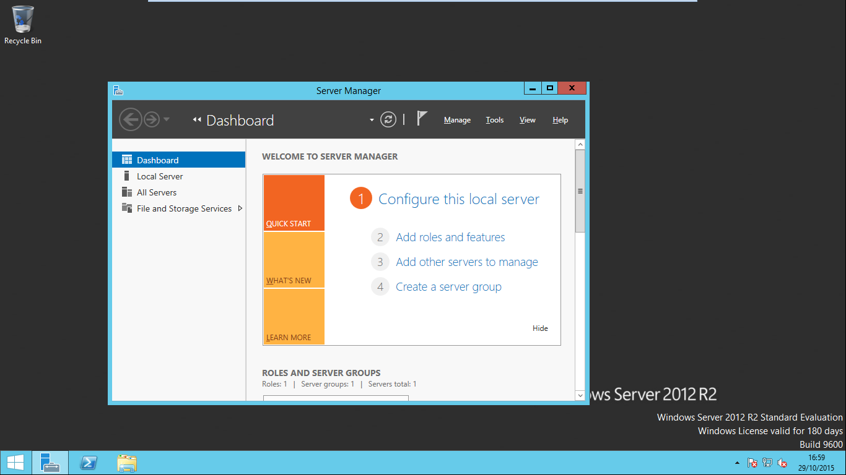This screenshot has height=475, width=846.
Task: Click Add roles and features link
Action: coord(450,237)
